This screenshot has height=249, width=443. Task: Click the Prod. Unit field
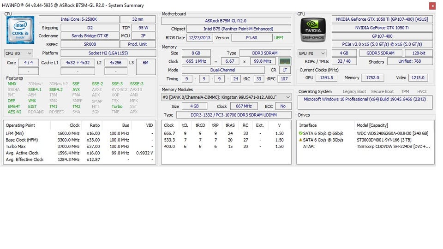(138, 44)
